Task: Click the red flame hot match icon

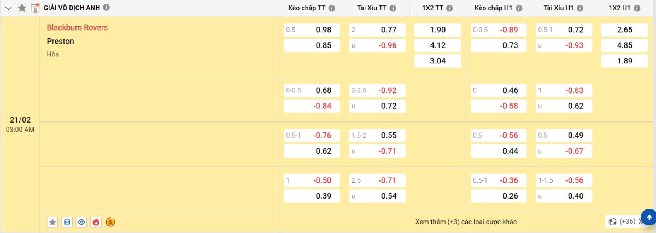Action: [x=96, y=222]
